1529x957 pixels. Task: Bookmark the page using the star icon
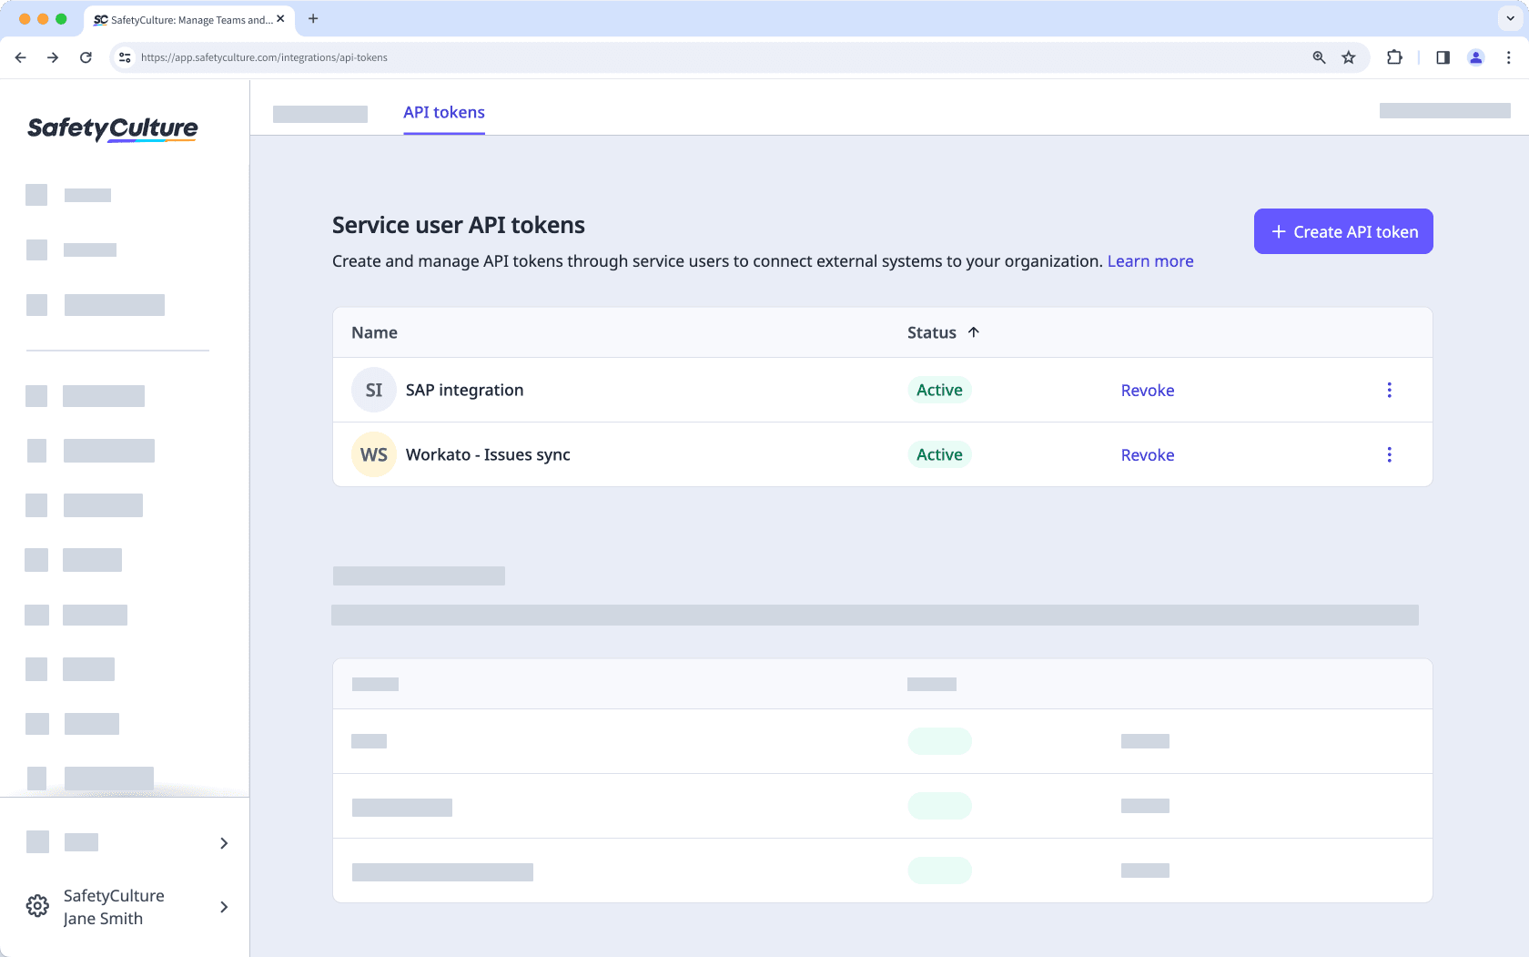pyautogui.click(x=1349, y=57)
